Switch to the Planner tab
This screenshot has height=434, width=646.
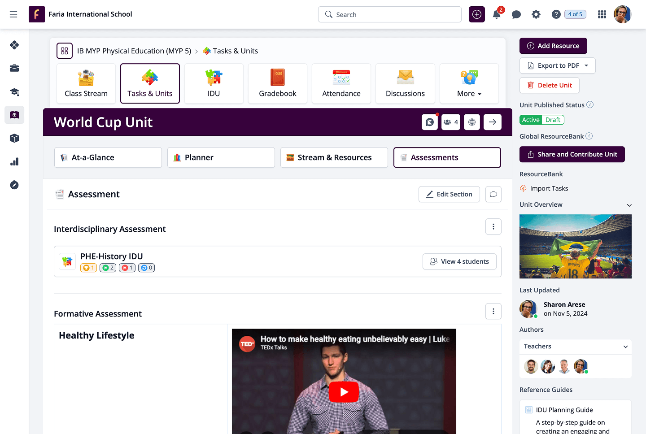point(221,157)
